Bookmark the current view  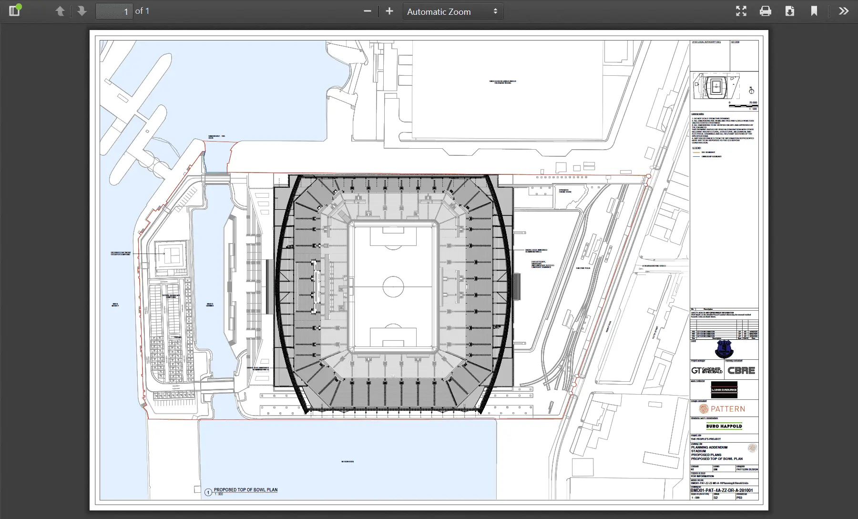[814, 11]
